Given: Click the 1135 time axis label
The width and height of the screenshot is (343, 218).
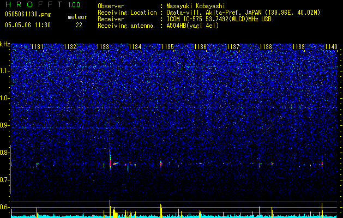Looking at the screenshot, I should pyautogui.click(x=167, y=47).
